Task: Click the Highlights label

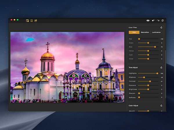Action: pos(133,73)
